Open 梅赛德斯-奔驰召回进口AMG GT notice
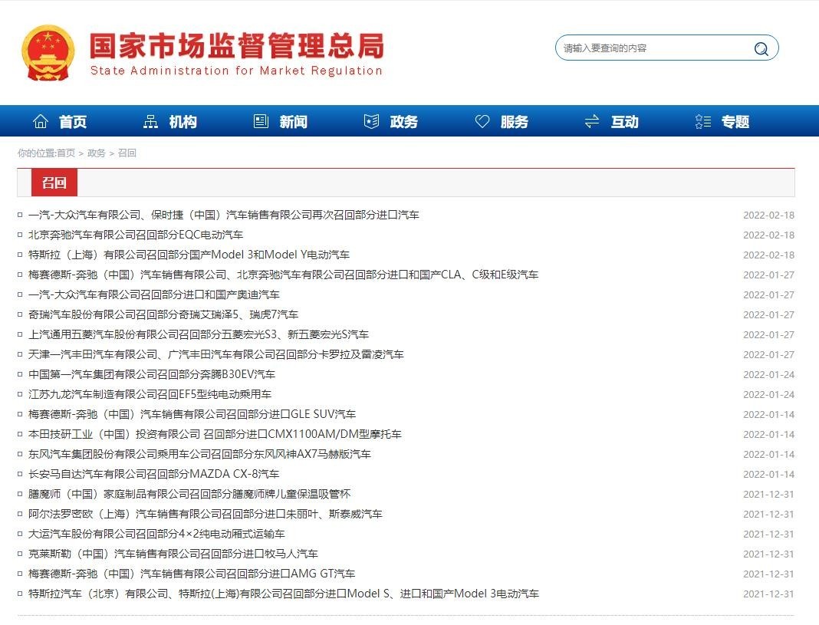Viewport: 819px width, 625px height. pyautogui.click(x=192, y=574)
